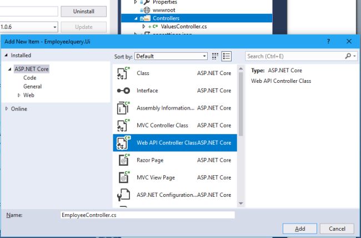Select the ASP.NET Core category
Viewport: 361px width, 238px height.
32,69
